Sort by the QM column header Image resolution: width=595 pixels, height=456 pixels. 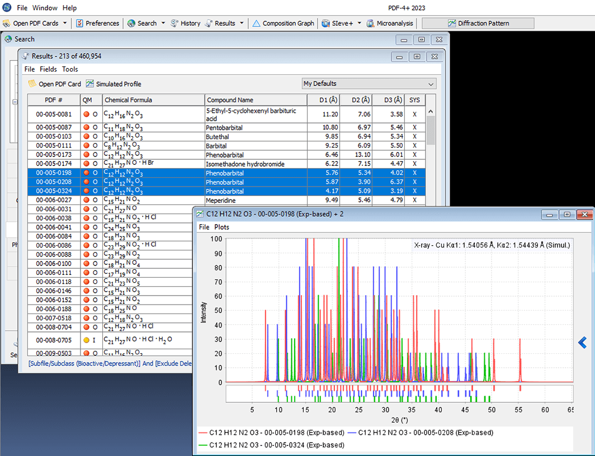coord(92,99)
